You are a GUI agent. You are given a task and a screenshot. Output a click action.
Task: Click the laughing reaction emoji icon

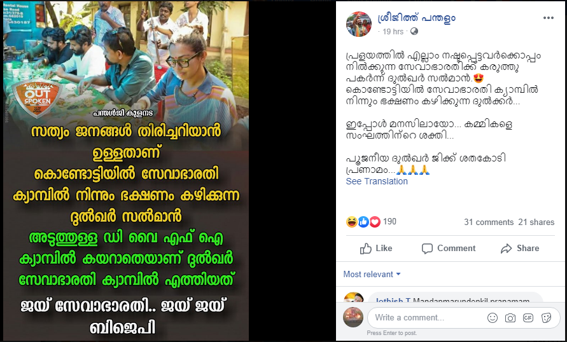tap(351, 222)
